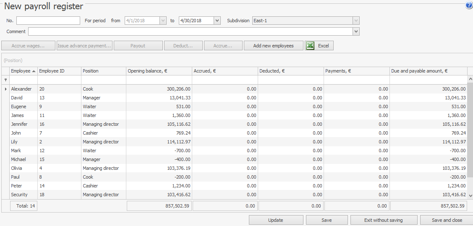Click the Employee ID column header
473x226 pixels.
(59, 71)
